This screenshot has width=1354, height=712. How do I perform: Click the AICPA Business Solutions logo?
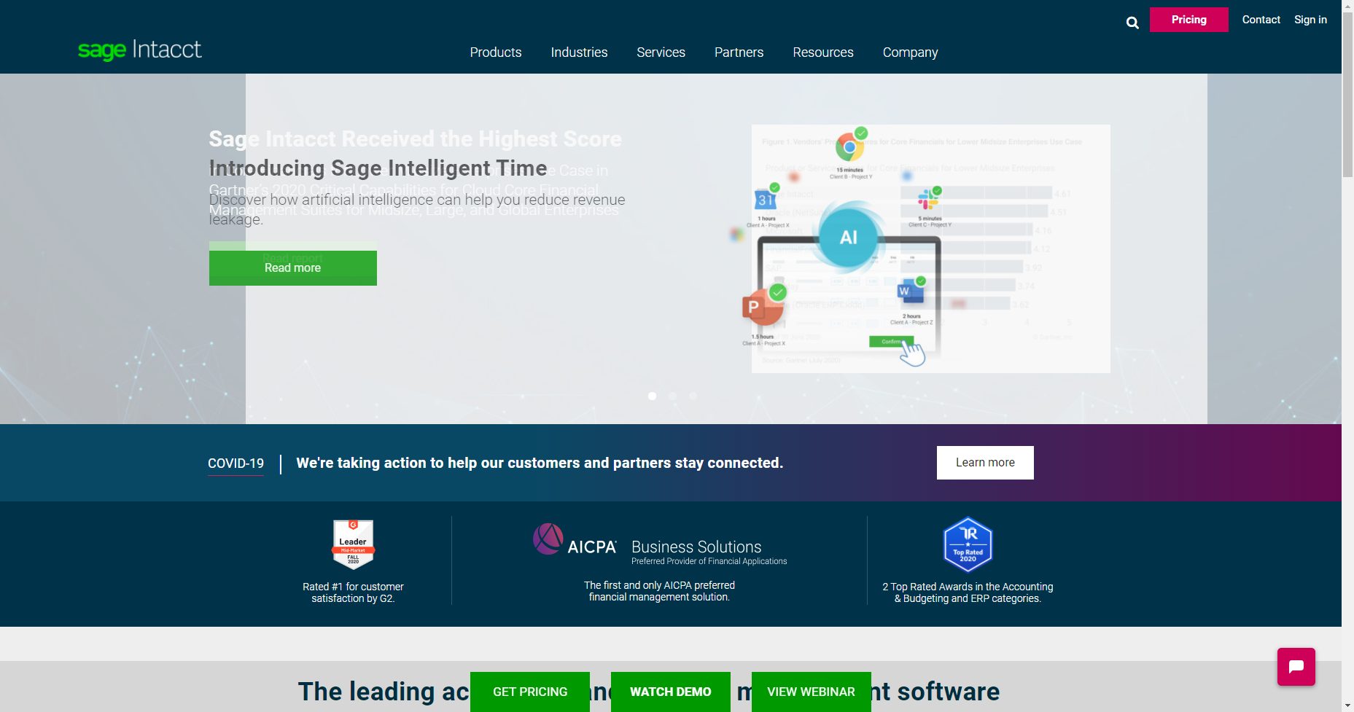(660, 544)
